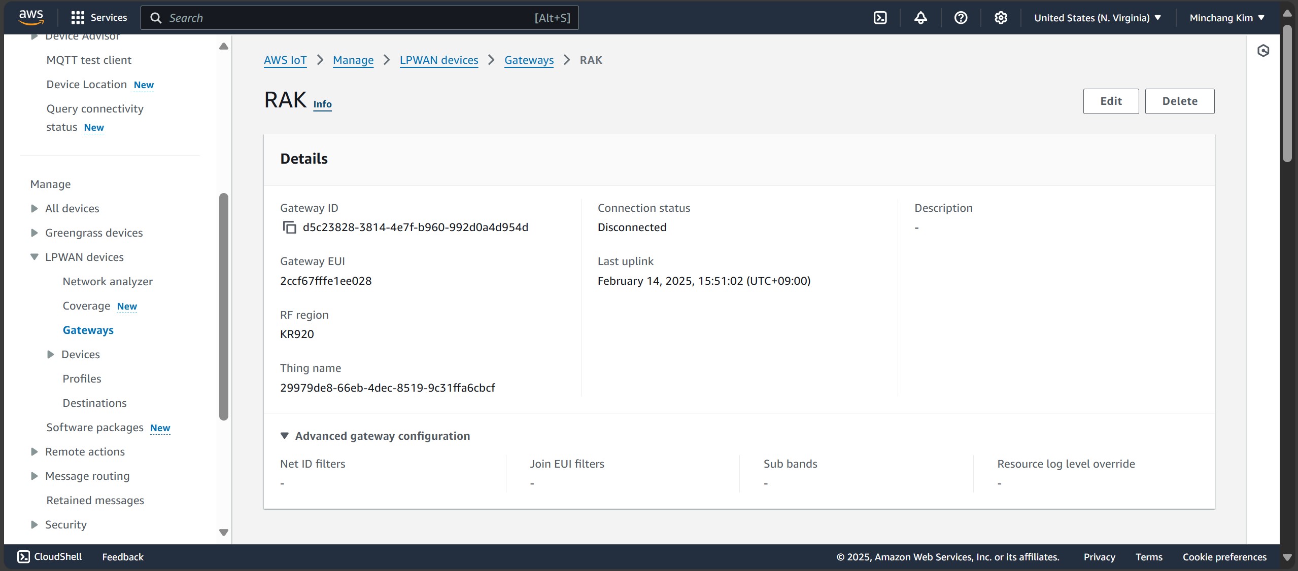The image size is (1298, 571).
Task: Open Terms link
Action: click(1149, 556)
